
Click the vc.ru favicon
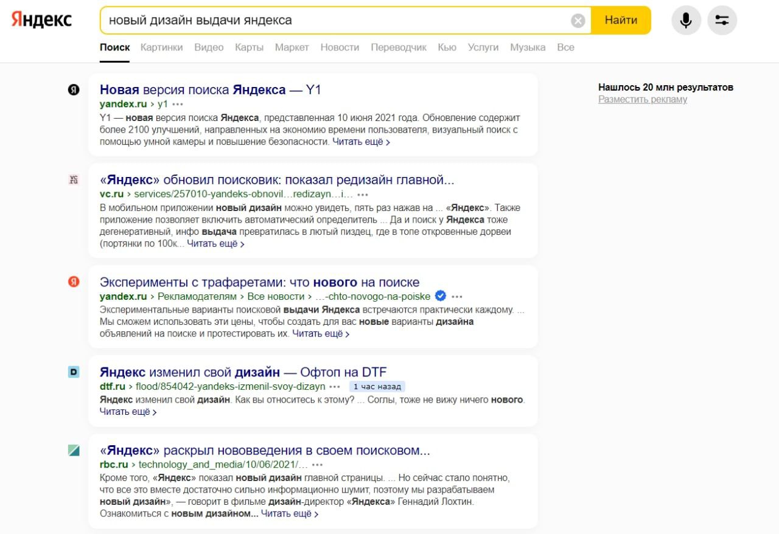coord(74,179)
